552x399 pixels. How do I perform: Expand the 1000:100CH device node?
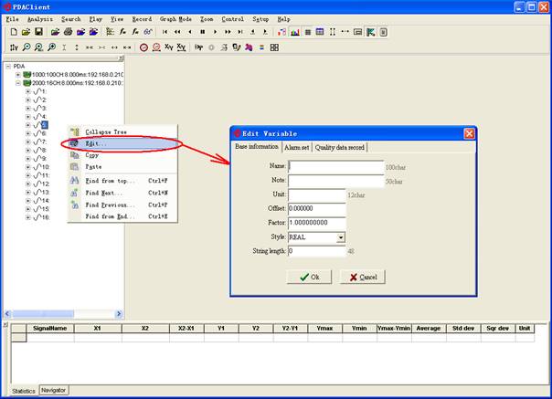[x=17, y=75]
